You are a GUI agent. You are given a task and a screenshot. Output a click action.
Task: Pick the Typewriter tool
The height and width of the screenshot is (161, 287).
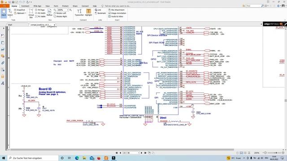[79, 13]
